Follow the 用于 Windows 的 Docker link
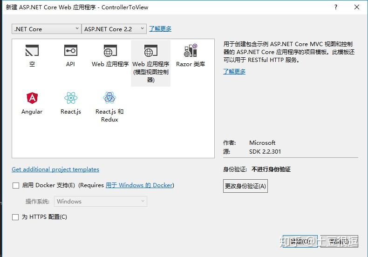Viewport: 368px width, 257px height. tap(139, 185)
